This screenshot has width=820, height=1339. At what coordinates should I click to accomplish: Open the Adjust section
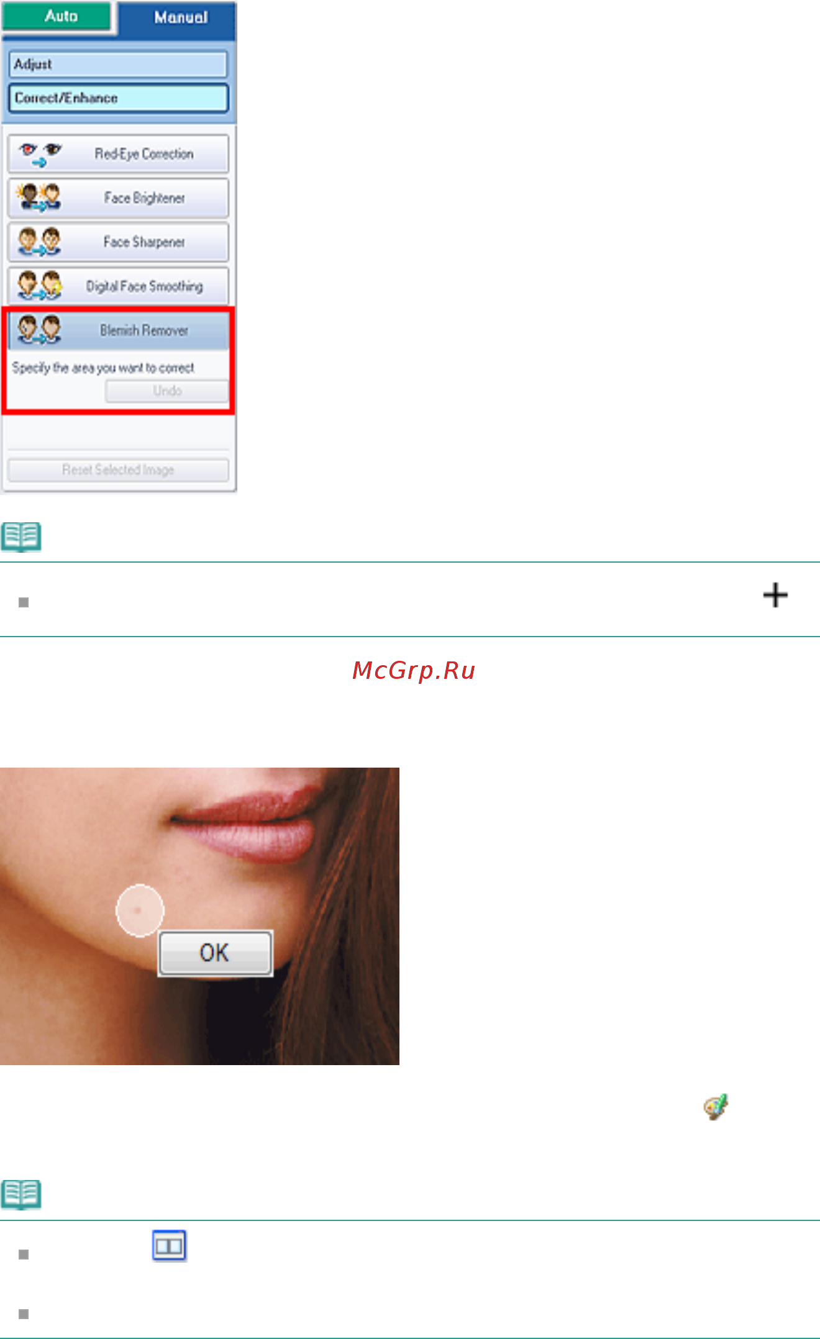[118, 65]
